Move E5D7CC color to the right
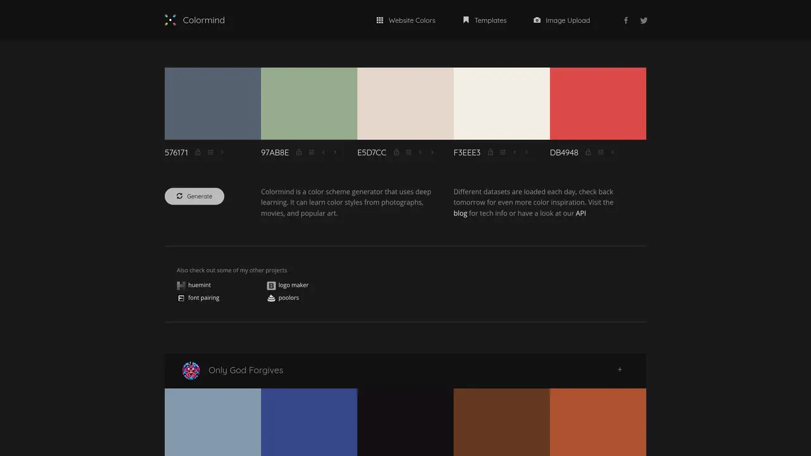811x456 pixels. pyautogui.click(x=432, y=152)
